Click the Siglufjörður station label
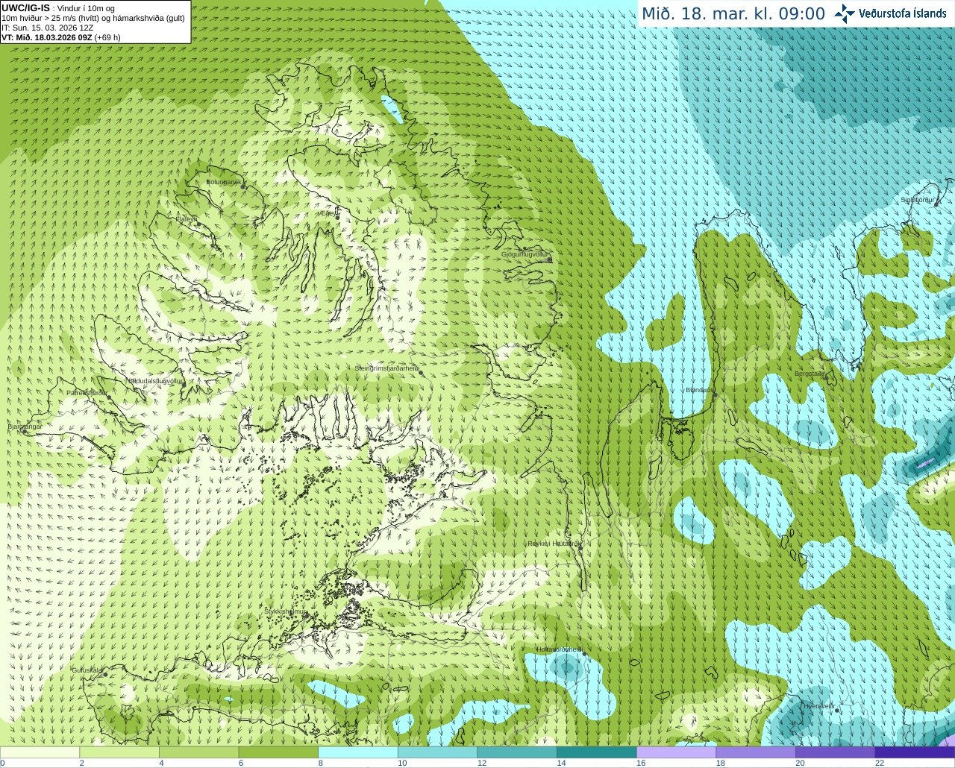 tap(918, 200)
